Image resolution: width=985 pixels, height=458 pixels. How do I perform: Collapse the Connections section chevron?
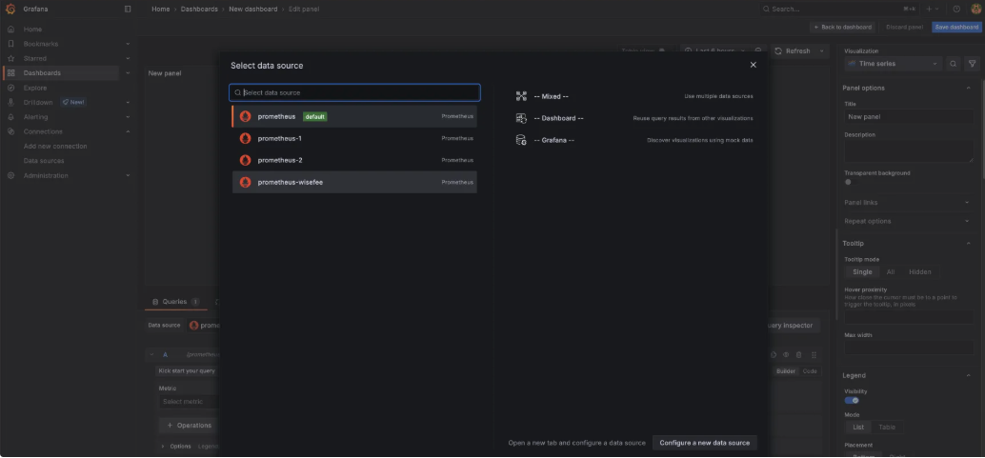pos(128,131)
